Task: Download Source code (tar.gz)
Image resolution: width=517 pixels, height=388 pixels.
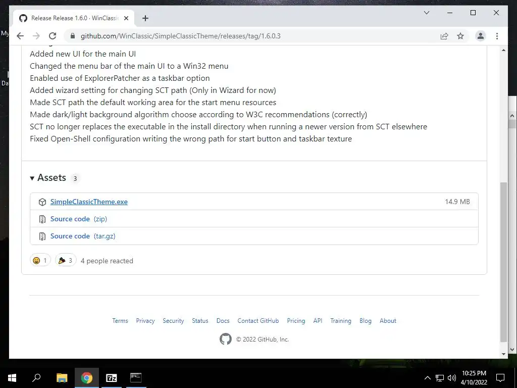Action: pos(83,236)
